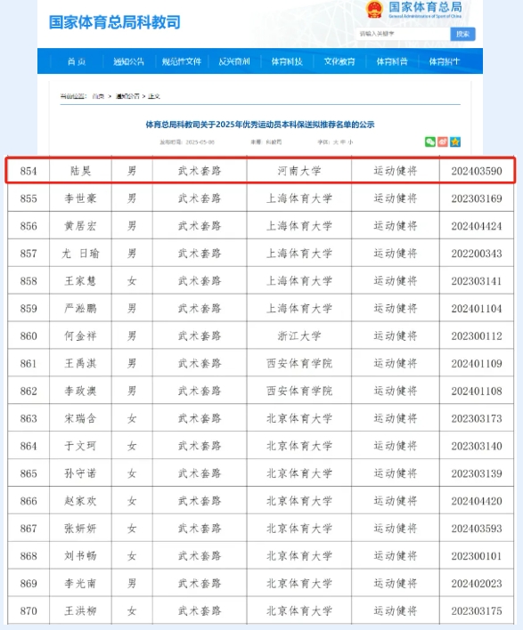The image size is (523, 630).
Task: Click registration number 202403590
Action: click(477, 171)
